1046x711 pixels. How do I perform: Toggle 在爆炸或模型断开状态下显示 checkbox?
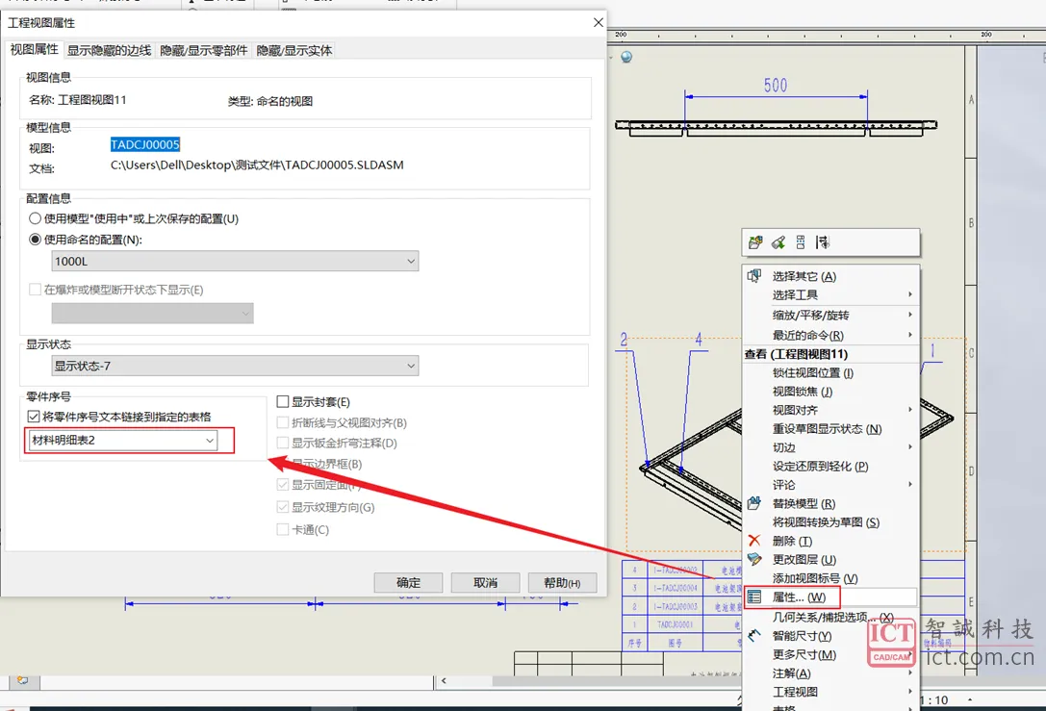(x=36, y=290)
